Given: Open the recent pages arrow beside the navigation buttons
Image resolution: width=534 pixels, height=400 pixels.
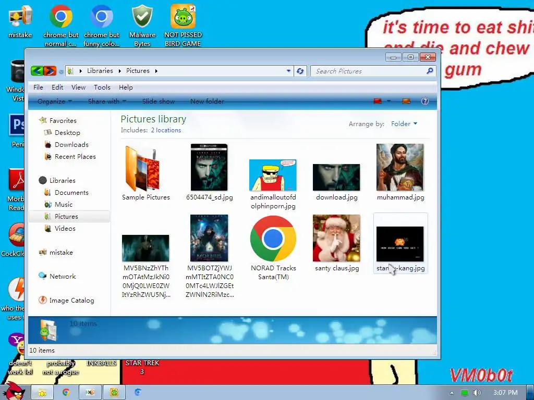Looking at the screenshot, I should tap(61, 71).
